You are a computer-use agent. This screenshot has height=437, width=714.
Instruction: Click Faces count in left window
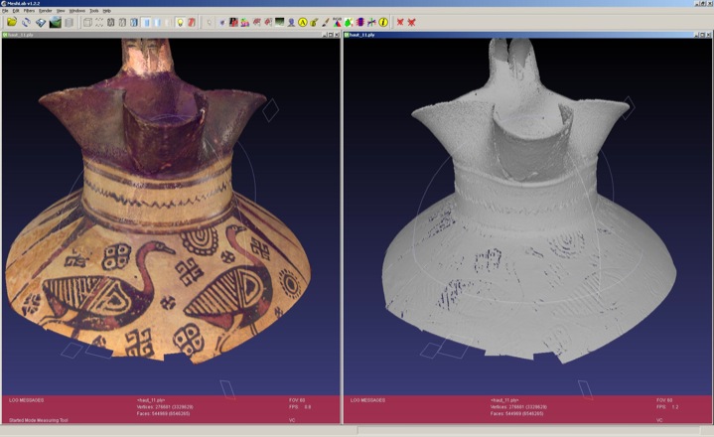163,414
